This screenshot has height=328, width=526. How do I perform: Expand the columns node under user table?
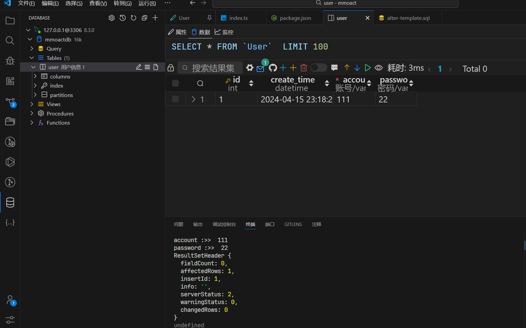[35, 76]
